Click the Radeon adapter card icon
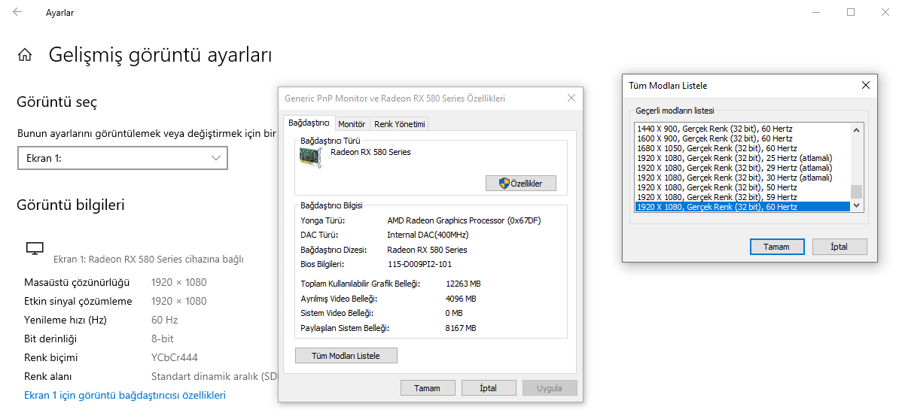Screen dimensions: 902x410 click(312, 157)
